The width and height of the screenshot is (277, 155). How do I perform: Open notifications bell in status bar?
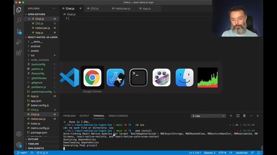(x=259, y=153)
